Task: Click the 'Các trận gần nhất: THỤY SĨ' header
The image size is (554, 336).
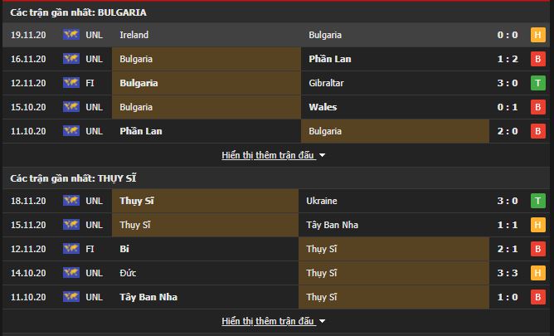Action: point(73,178)
